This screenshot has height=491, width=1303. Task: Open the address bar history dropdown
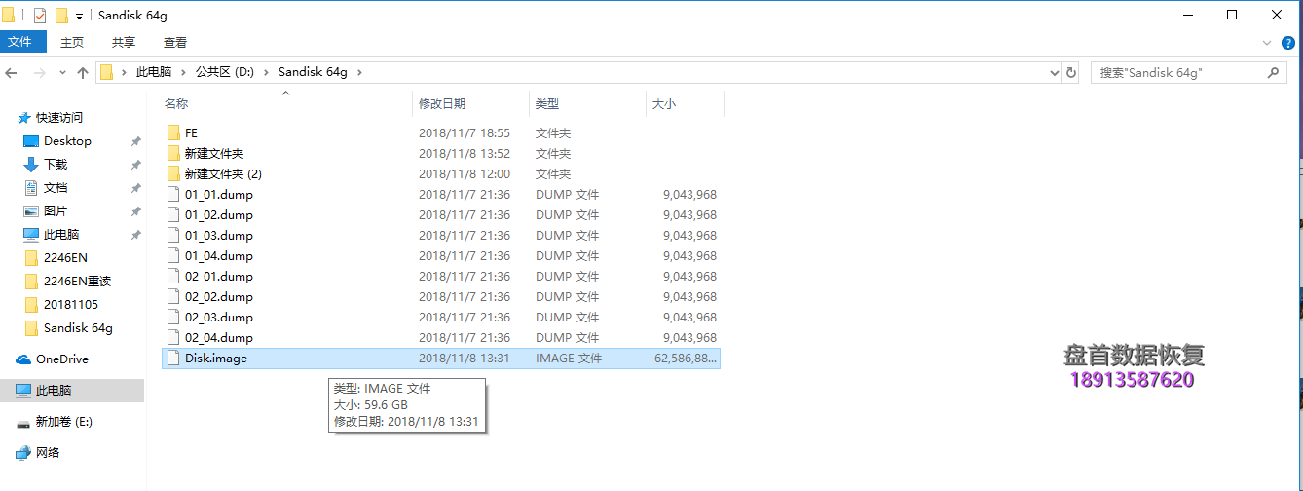[1054, 73]
